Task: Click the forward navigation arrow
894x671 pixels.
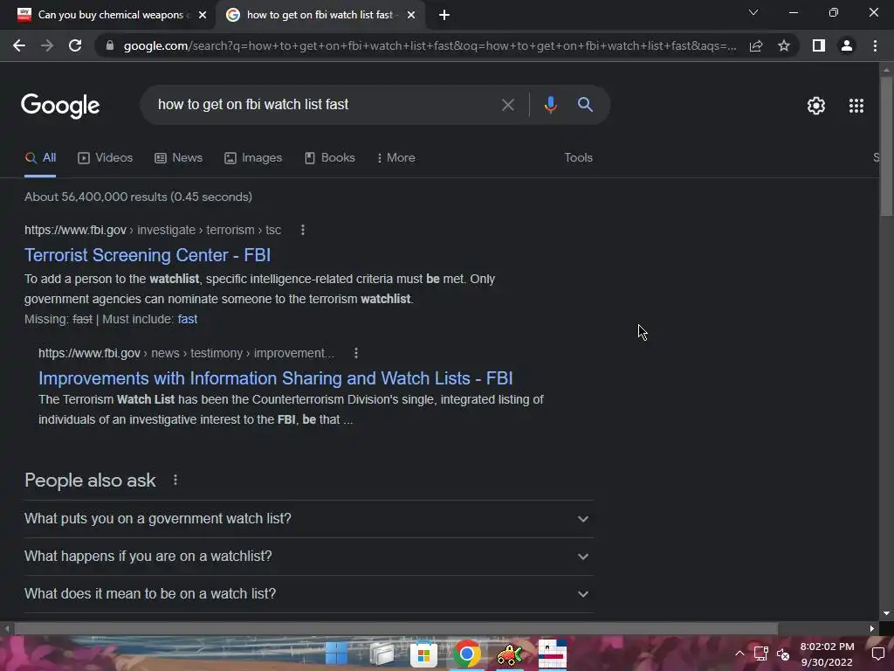Action: point(47,45)
